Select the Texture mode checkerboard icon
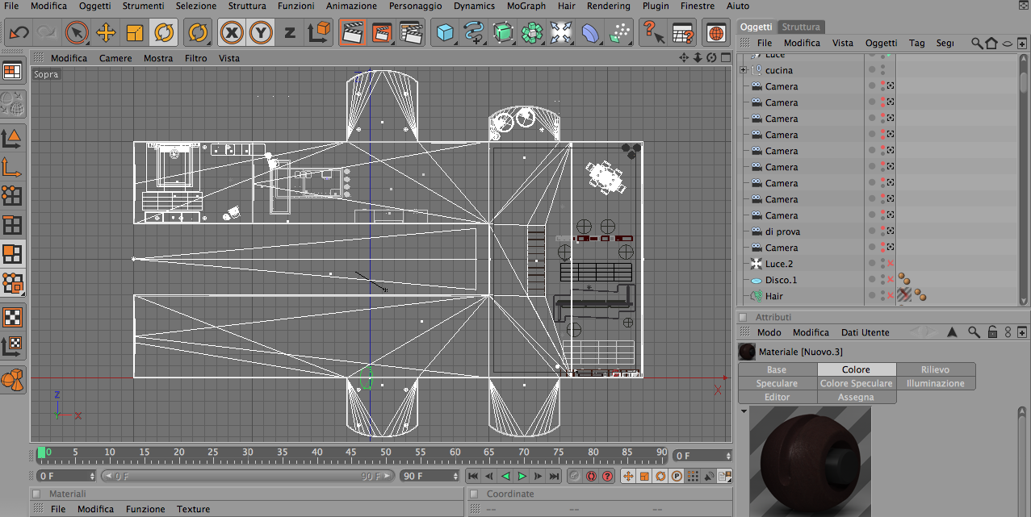Screen dimensions: 1031x517 (x=12, y=317)
